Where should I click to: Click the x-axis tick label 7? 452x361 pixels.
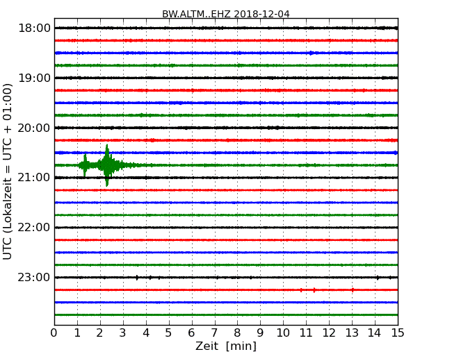[214, 333]
